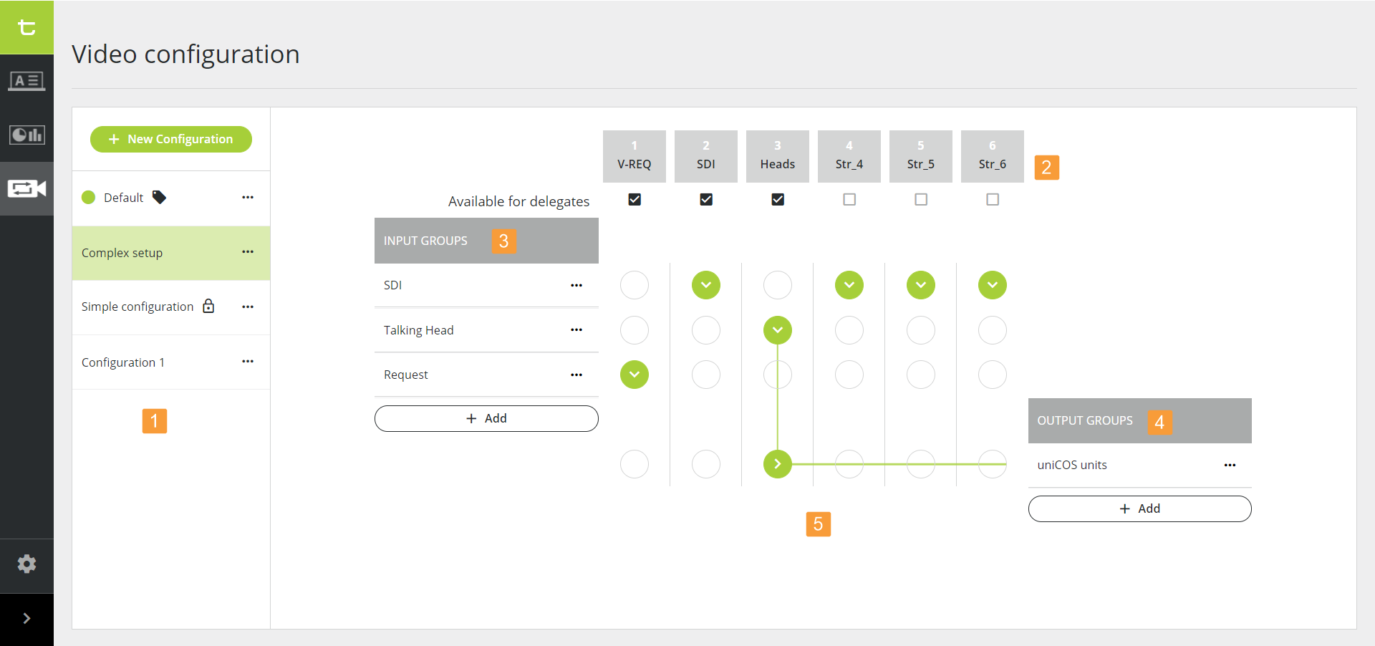
Task: Select the Configuration 1 entry
Action: (123, 362)
